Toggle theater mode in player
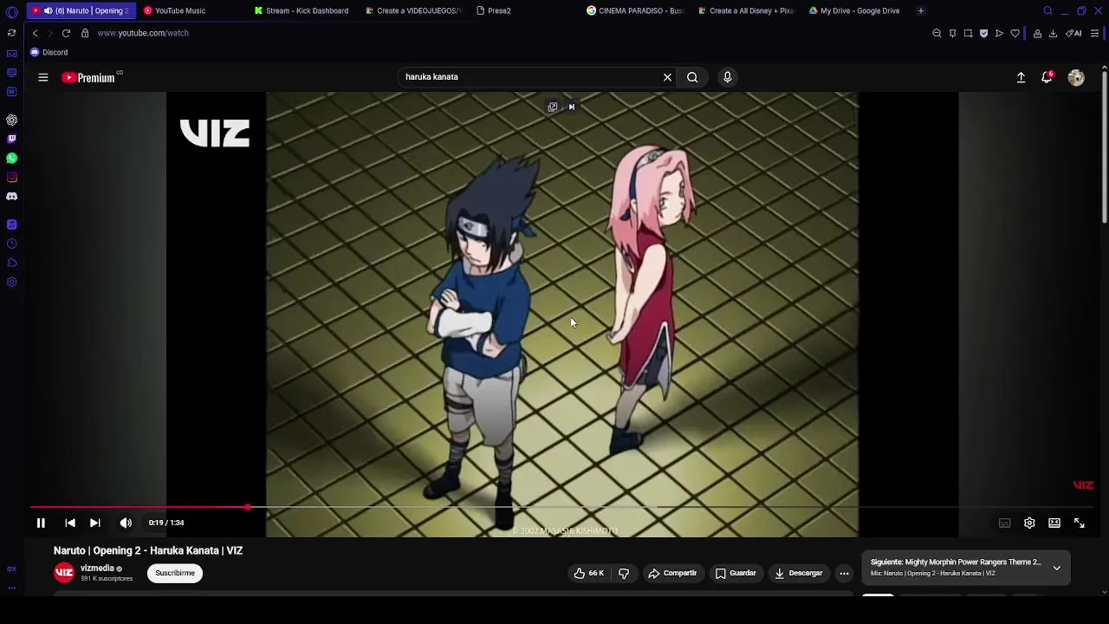Screen dimensions: 1109x624 [1054, 523]
